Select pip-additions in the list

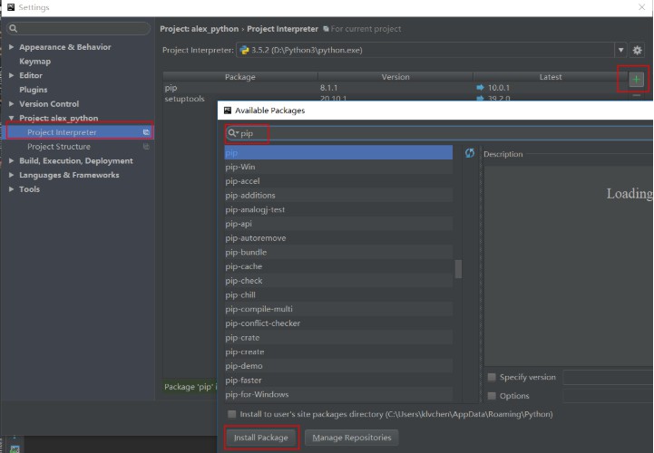click(338, 195)
